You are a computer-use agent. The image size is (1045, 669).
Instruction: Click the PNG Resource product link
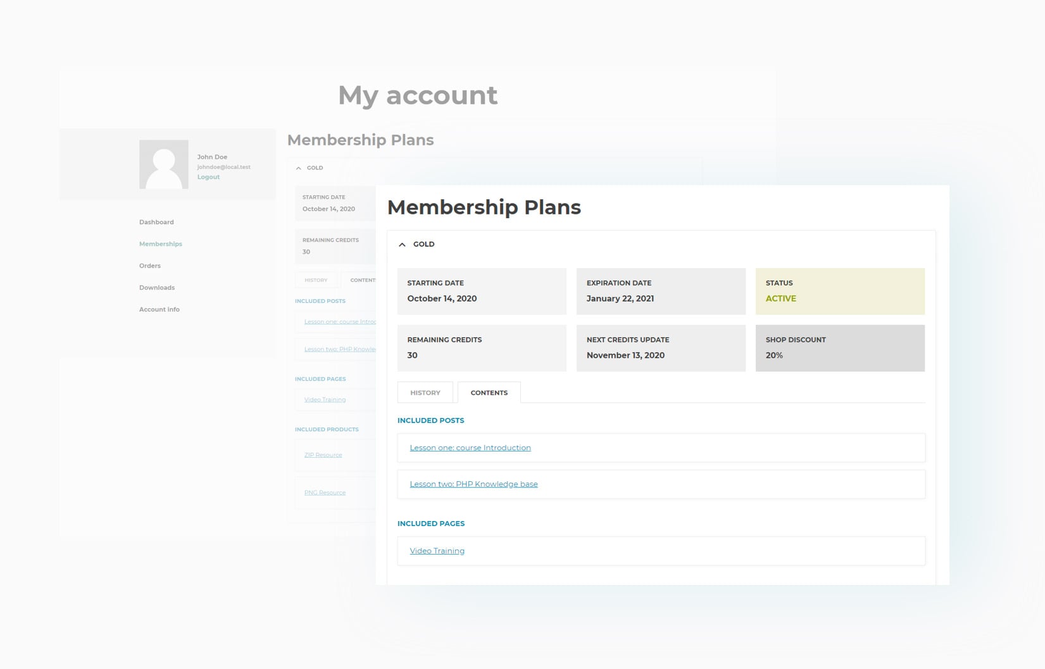click(325, 493)
